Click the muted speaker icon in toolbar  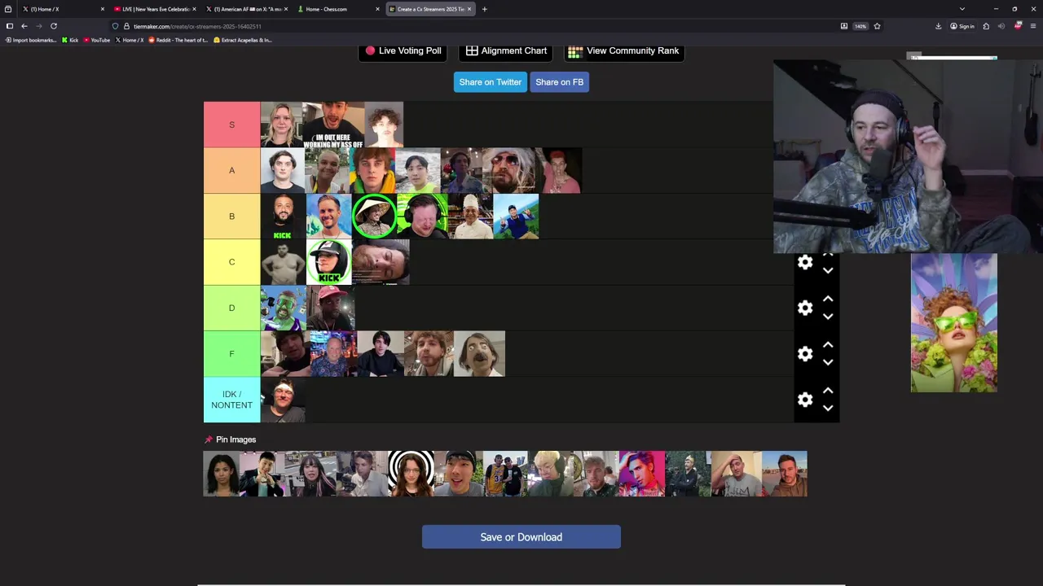pos(1001,26)
